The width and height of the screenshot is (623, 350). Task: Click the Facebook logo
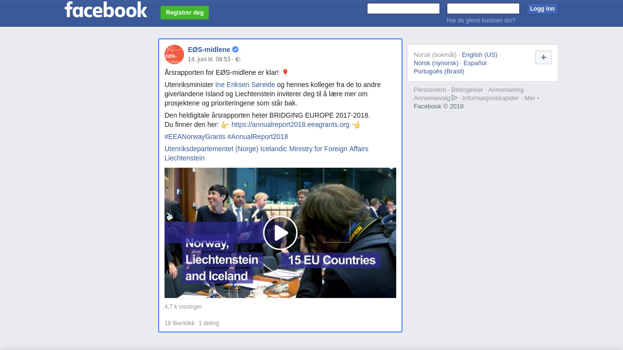[x=106, y=9]
